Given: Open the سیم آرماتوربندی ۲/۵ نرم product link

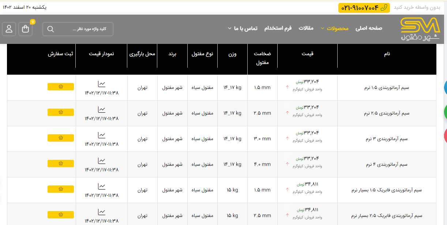Looking at the screenshot, I should coord(386,113).
